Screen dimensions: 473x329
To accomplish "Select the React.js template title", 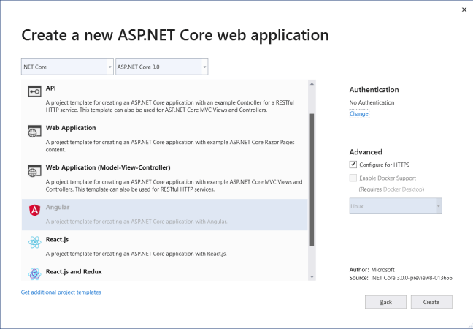I will click(x=57, y=239).
